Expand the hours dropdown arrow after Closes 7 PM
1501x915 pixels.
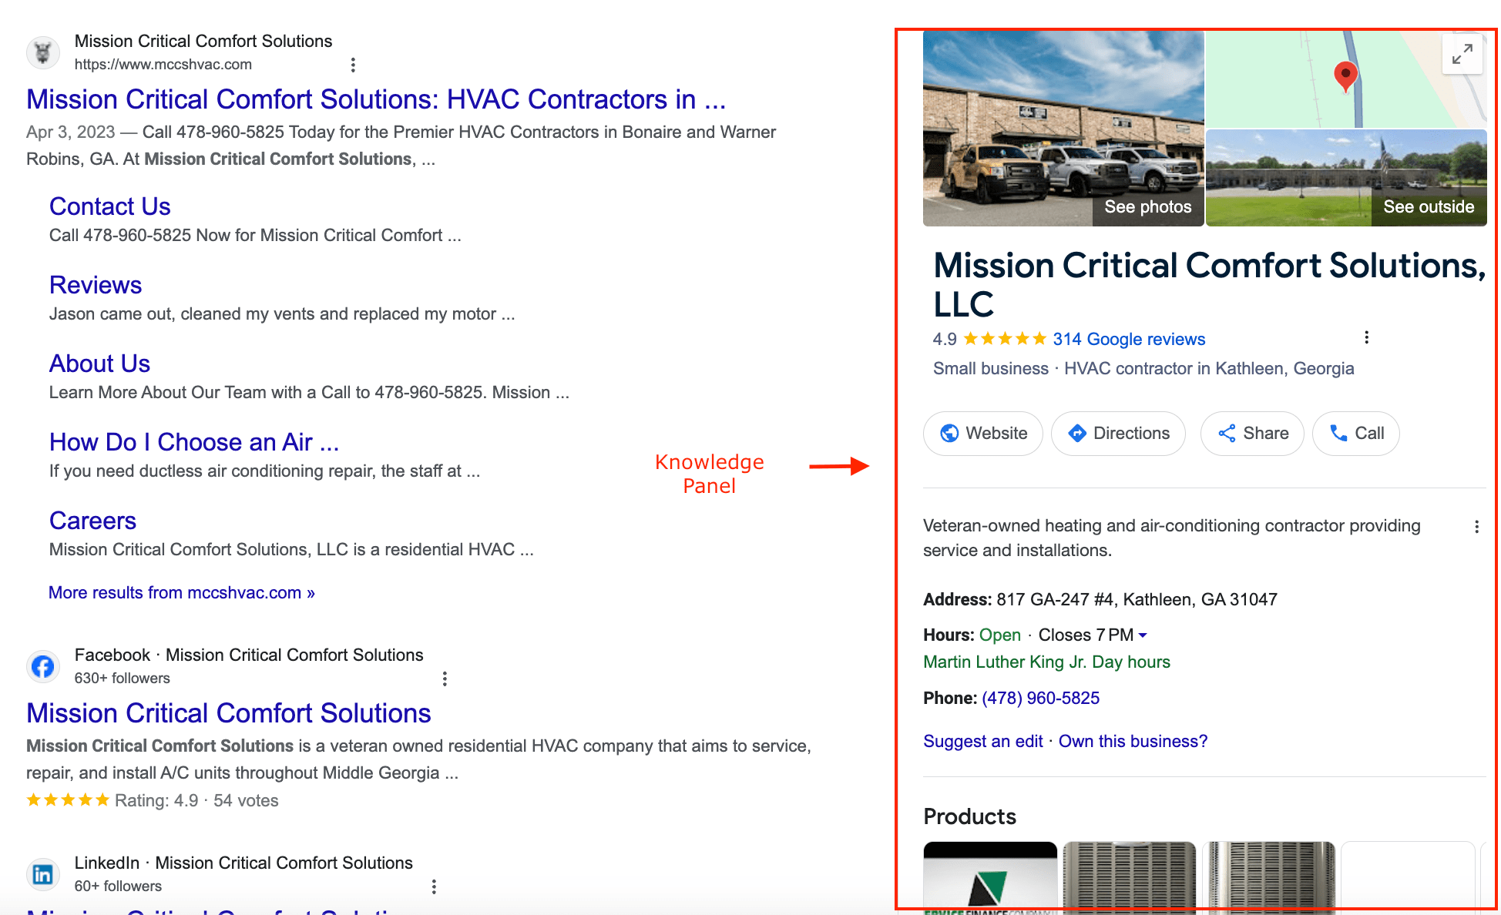tap(1143, 635)
